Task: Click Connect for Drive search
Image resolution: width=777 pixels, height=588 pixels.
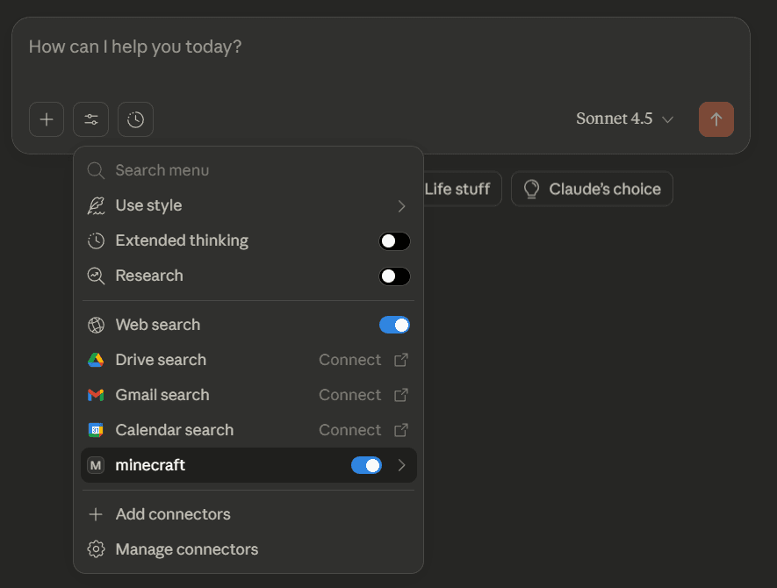Action: (349, 360)
